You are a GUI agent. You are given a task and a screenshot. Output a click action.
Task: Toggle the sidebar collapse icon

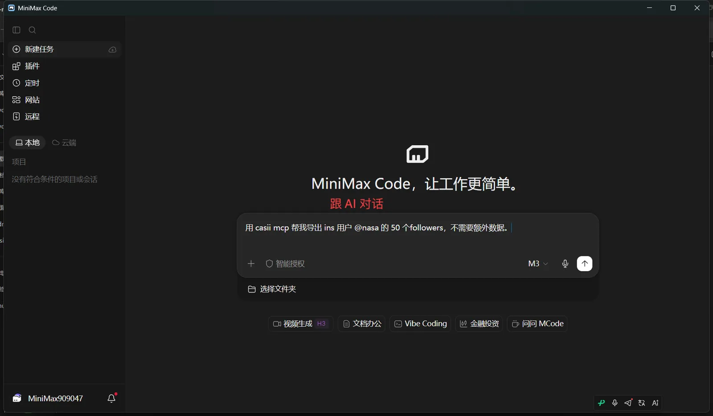[16, 30]
